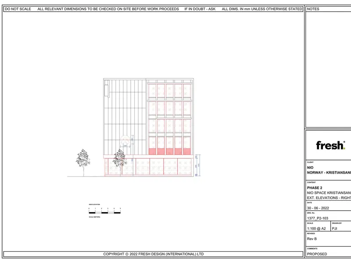
Task: Click 'NIO SPACE KRISTIANSAND' content line
Action: (329, 193)
